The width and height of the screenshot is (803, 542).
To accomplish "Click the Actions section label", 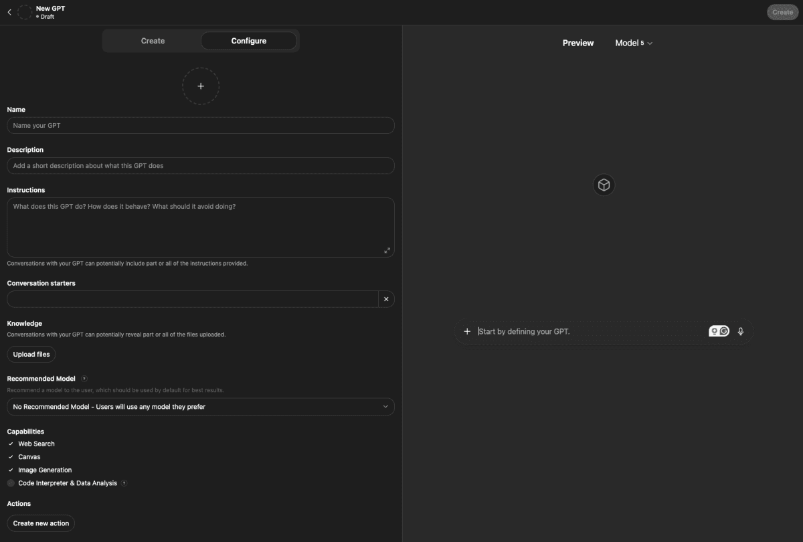I will pyautogui.click(x=19, y=504).
